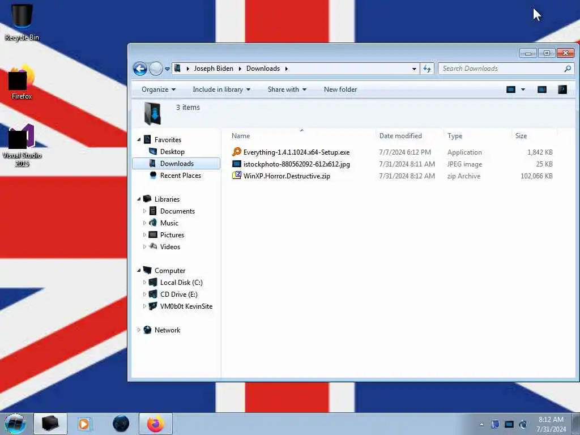Screen dimensions: 580x435
Task: Open Visual Studio 2015 desktop shortcut
Action: [22, 145]
